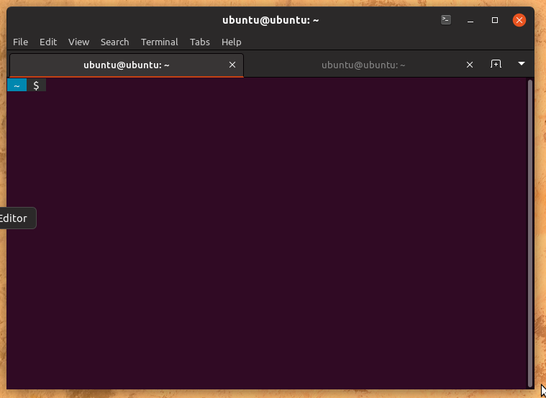Click the blue ~ directory prompt segment
This screenshot has height=398, width=546.
17,85
